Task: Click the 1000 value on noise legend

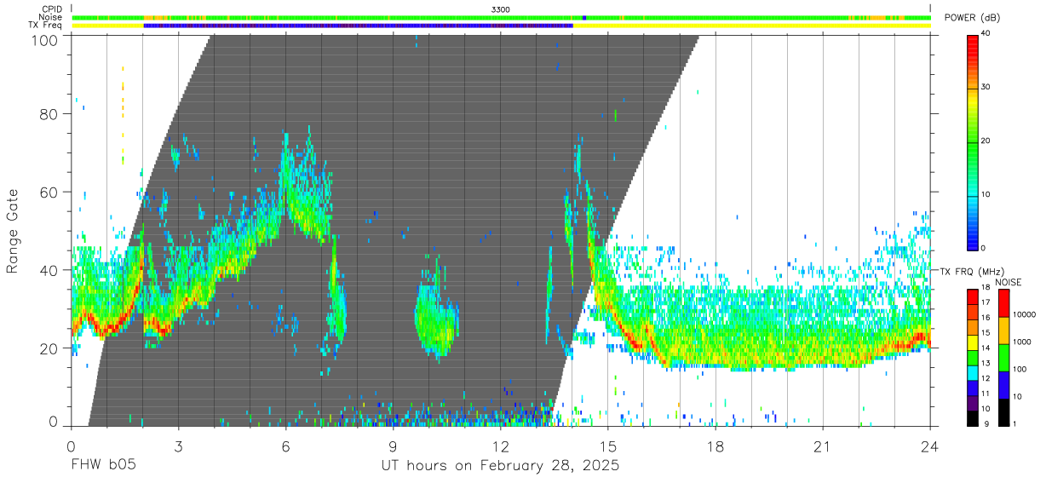Action: 1021,342
